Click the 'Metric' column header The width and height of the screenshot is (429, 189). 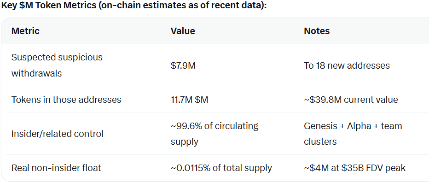[x=25, y=31]
